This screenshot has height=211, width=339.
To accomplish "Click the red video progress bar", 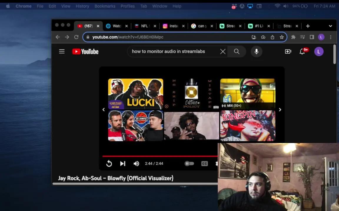I will (x=160, y=156).
